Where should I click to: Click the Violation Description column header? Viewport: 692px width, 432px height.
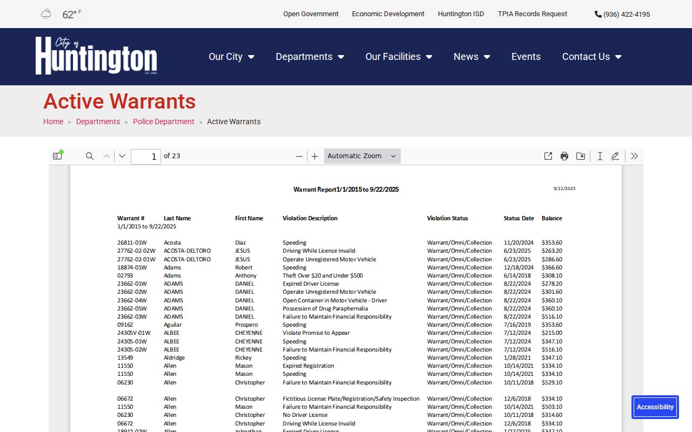pyautogui.click(x=310, y=219)
